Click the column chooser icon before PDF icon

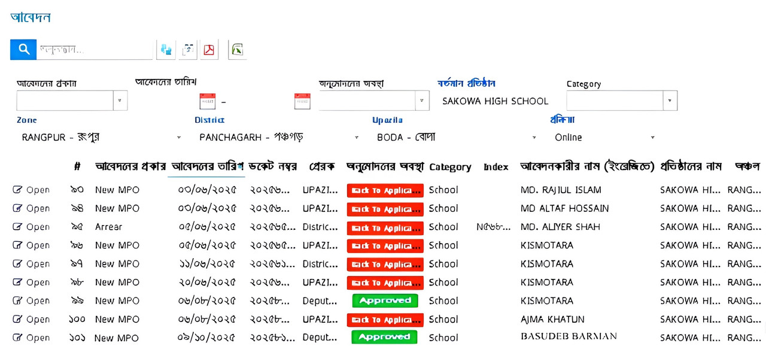click(x=189, y=50)
